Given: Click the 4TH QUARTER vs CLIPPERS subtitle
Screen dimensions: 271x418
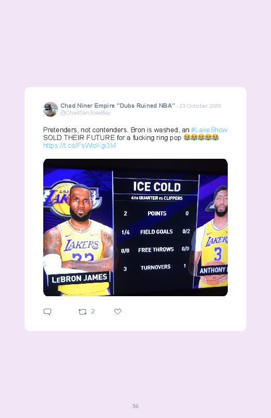Looking at the screenshot, I should (157, 198).
